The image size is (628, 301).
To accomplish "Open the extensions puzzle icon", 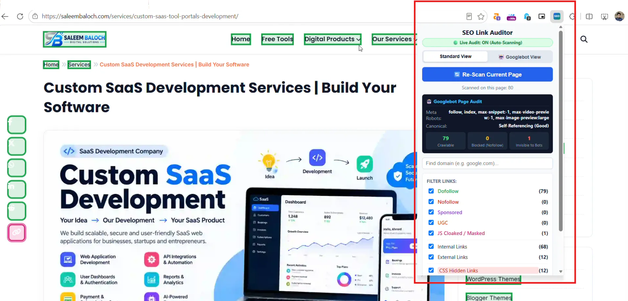I will (x=572, y=16).
